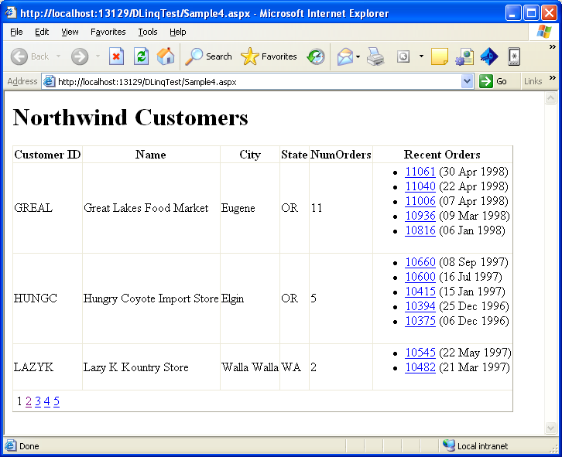This screenshot has width=562, height=457.
Task: Click the 'NumOrders' column header
Action: point(341,155)
